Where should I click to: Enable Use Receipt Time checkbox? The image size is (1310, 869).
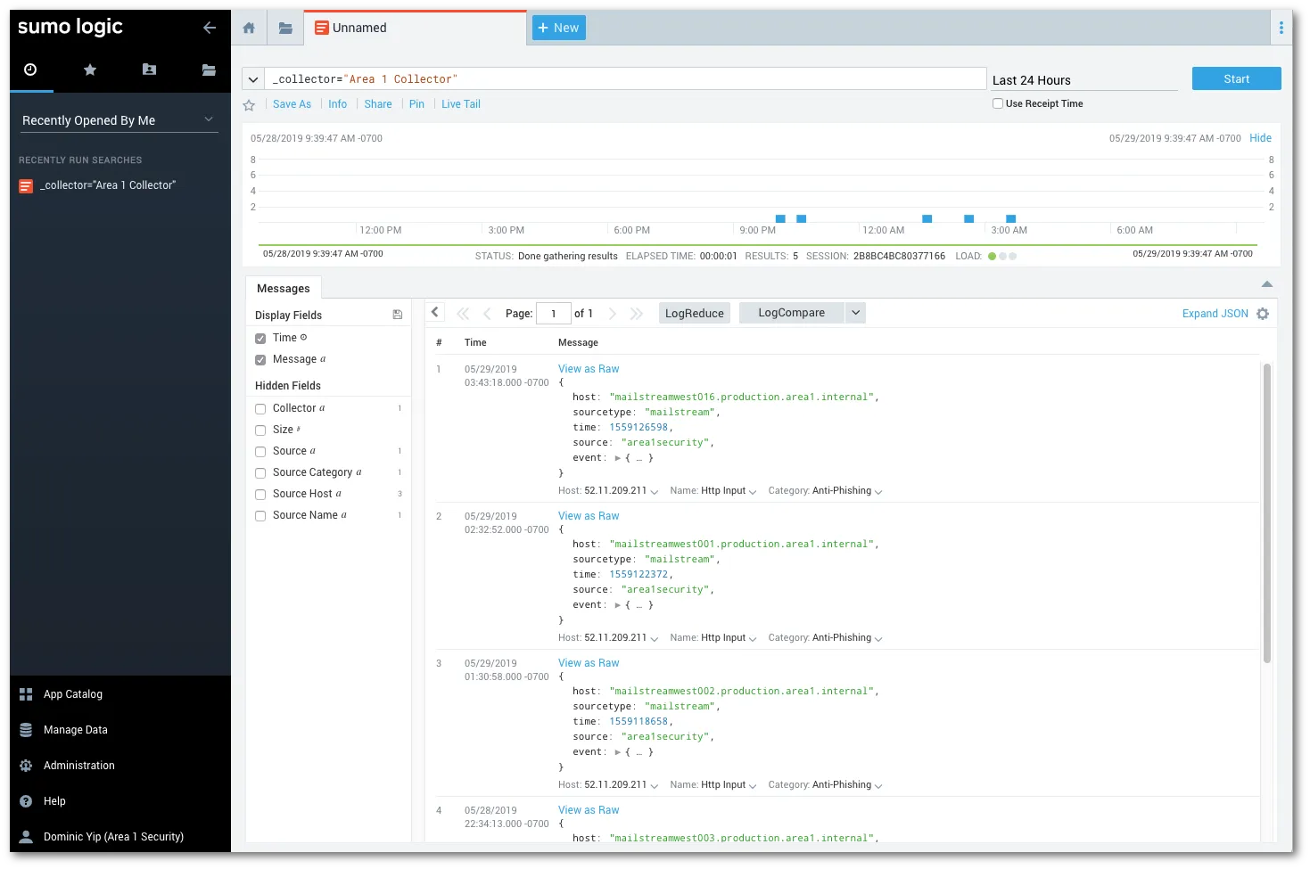point(998,103)
